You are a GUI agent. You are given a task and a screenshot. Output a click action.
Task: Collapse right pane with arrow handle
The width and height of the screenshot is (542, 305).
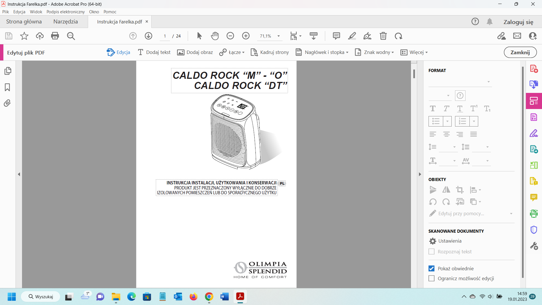[420, 174]
